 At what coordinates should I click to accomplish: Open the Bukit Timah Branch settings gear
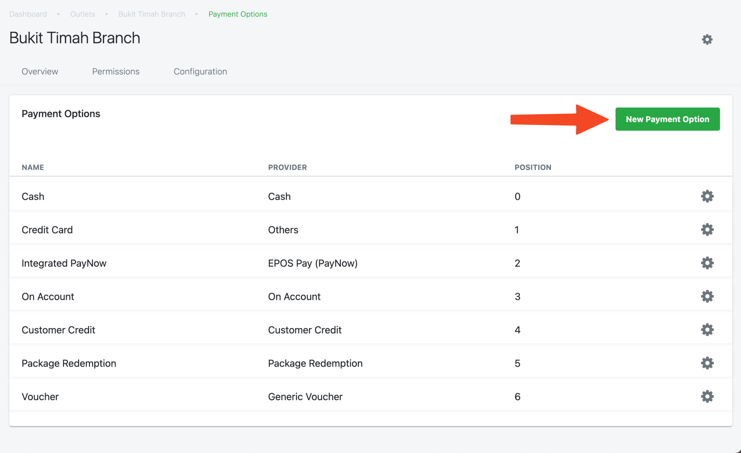pyautogui.click(x=707, y=39)
